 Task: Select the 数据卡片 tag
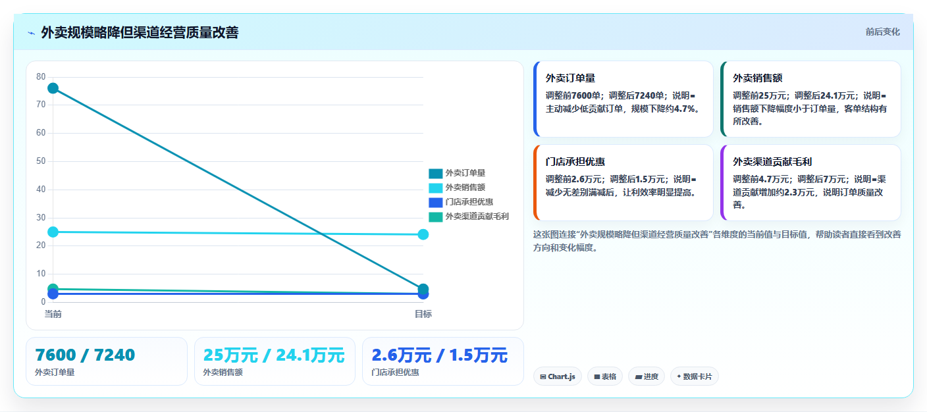(x=695, y=376)
